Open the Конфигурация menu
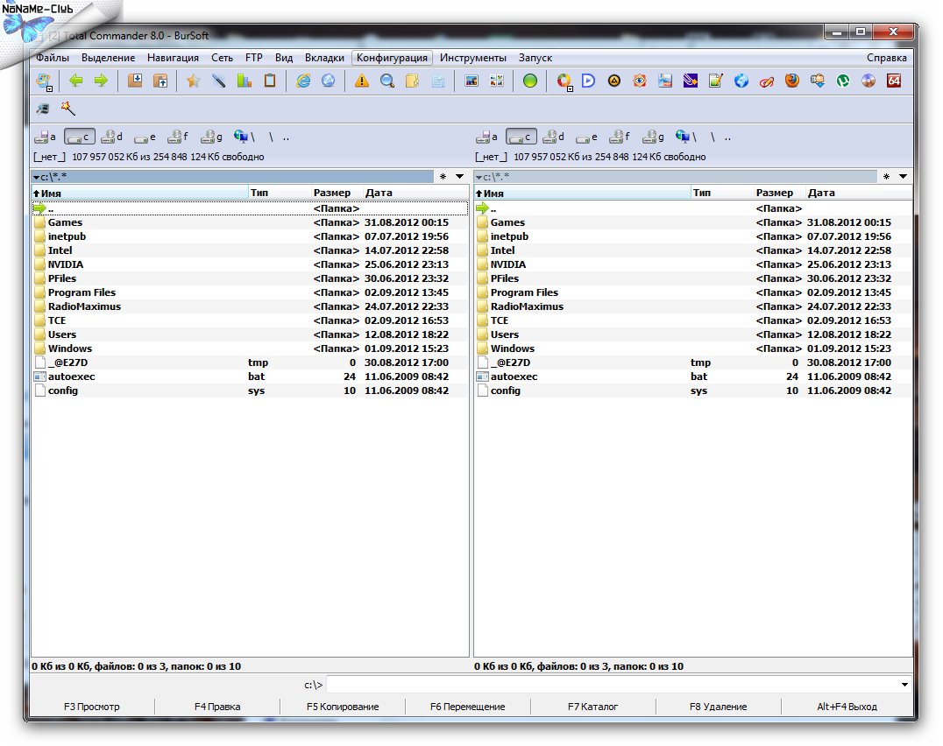943x746 pixels. [x=392, y=58]
